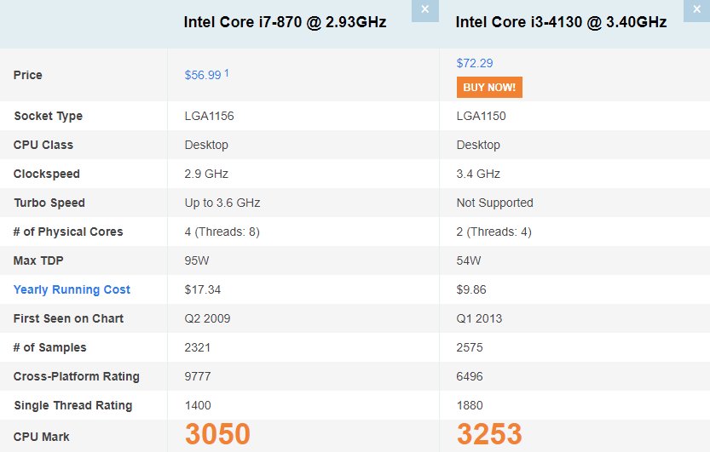Screen dimensions: 710x452
Task: Open the $56.99 price link
Action: [202, 75]
